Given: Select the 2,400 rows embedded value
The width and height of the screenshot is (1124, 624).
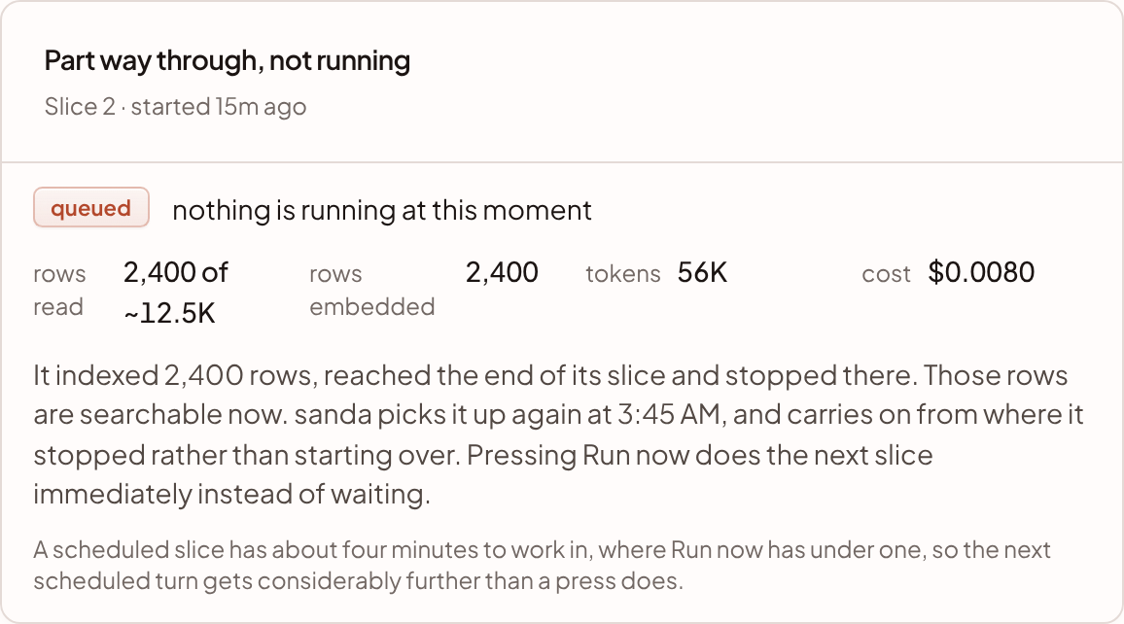Looking at the screenshot, I should click(x=502, y=272).
